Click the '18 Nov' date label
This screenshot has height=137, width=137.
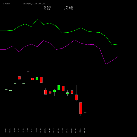click(32, 130)
